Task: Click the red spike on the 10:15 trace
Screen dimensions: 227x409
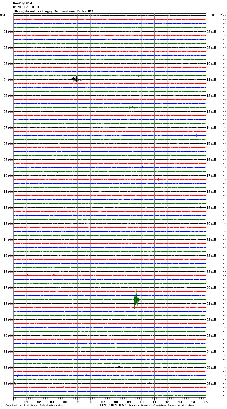Action: pyautogui.click(x=158, y=179)
